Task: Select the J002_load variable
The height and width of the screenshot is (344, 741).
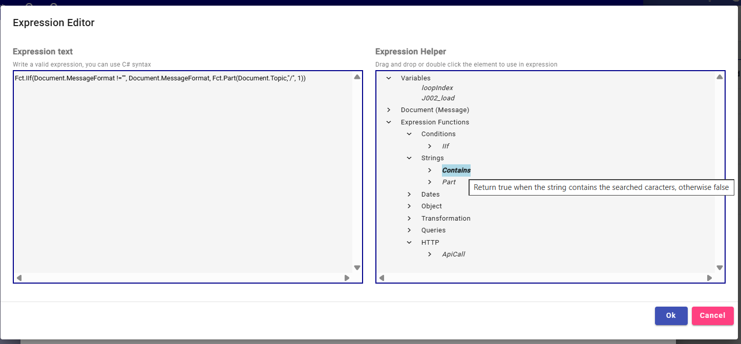Action: [x=438, y=98]
